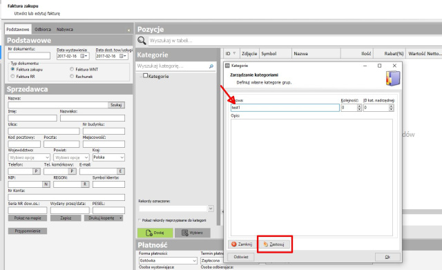Click the Wartość Netto column header
The height and width of the screenshot is (270, 442).
pyautogui.click(x=424, y=54)
